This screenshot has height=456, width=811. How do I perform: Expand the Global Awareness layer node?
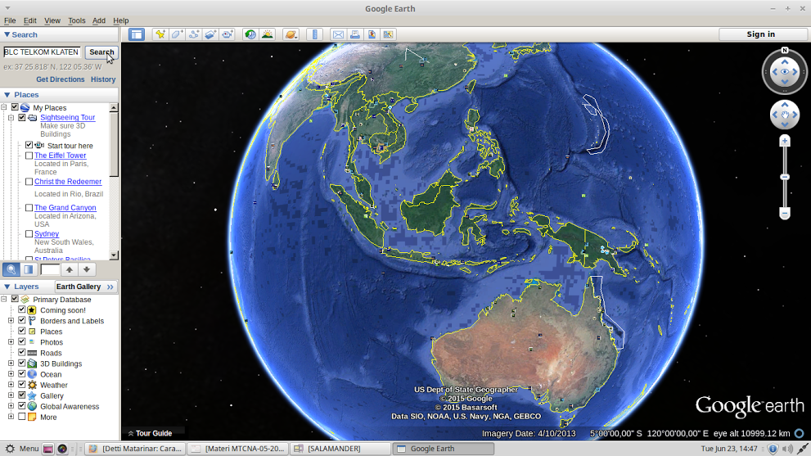pos(11,406)
